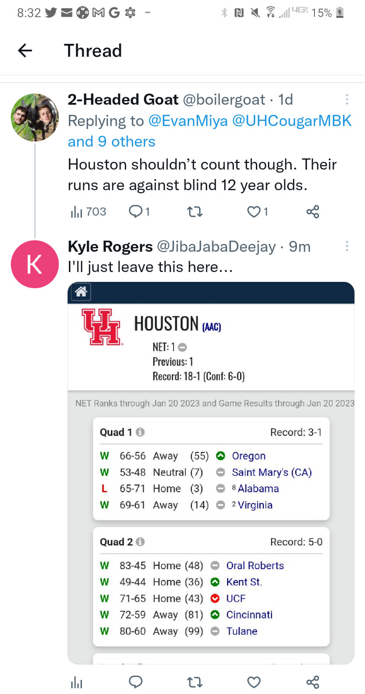The height and width of the screenshot is (694, 365).
Task: Like Kyle Rogers' tweet at bottom
Action: coord(254,681)
